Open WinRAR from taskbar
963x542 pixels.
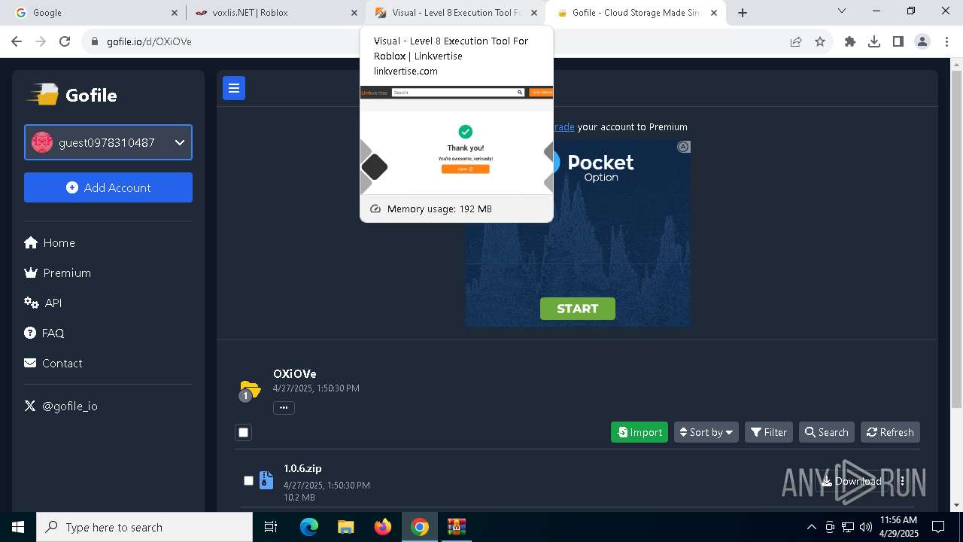coord(457,527)
